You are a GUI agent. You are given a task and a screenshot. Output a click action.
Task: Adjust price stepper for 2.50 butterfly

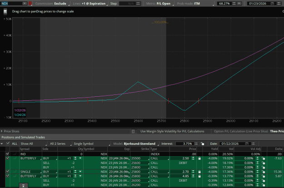coord(193,158)
